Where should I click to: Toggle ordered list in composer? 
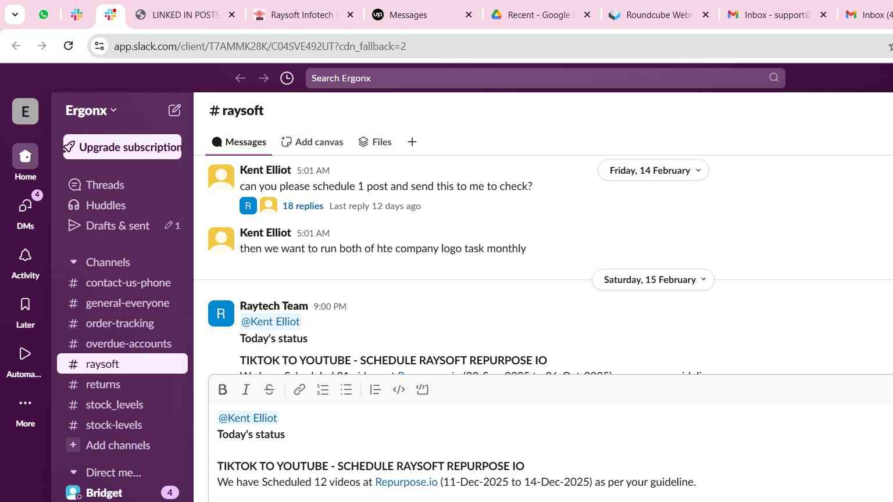(323, 390)
